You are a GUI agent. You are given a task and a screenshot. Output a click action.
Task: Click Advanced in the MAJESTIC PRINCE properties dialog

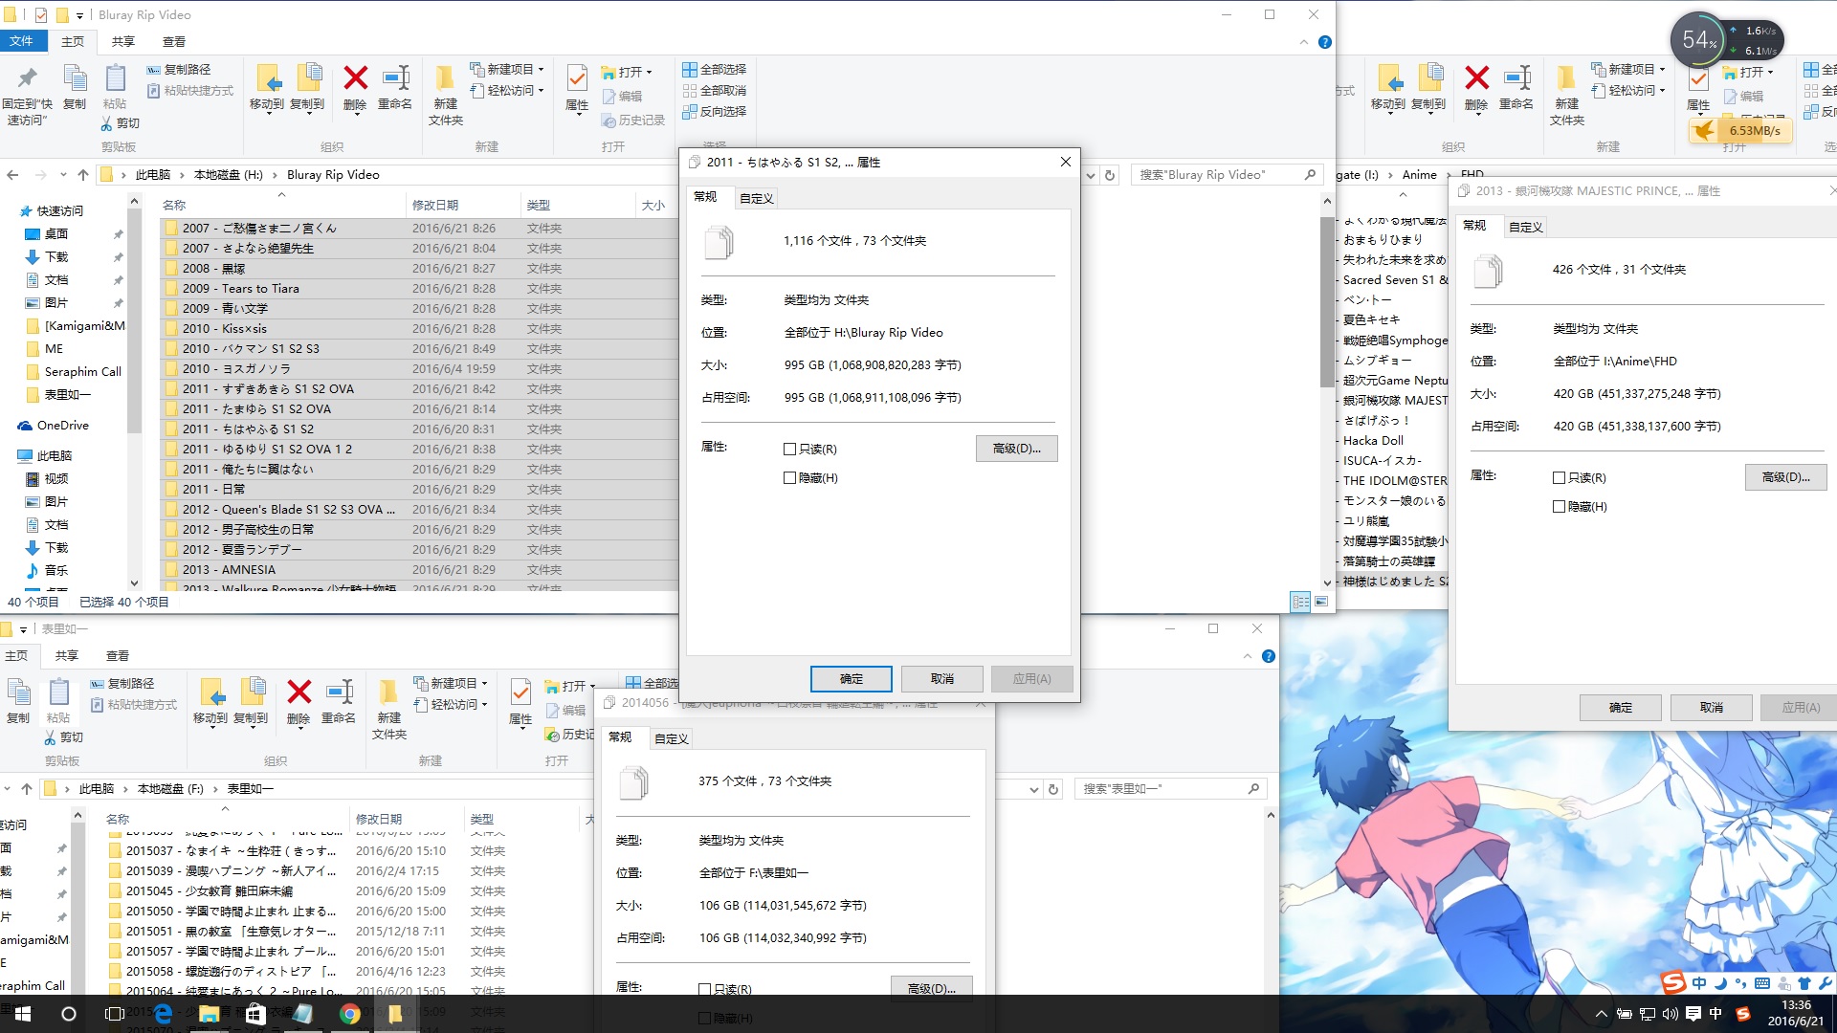(1785, 477)
